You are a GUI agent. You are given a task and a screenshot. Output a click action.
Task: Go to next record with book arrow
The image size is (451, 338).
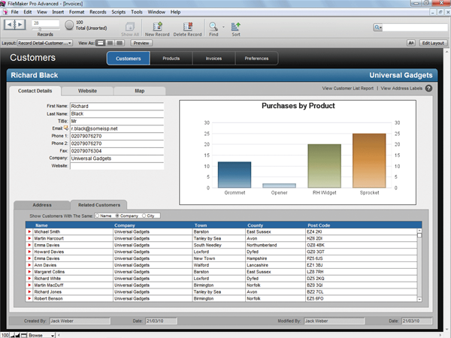tap(20, 26)
